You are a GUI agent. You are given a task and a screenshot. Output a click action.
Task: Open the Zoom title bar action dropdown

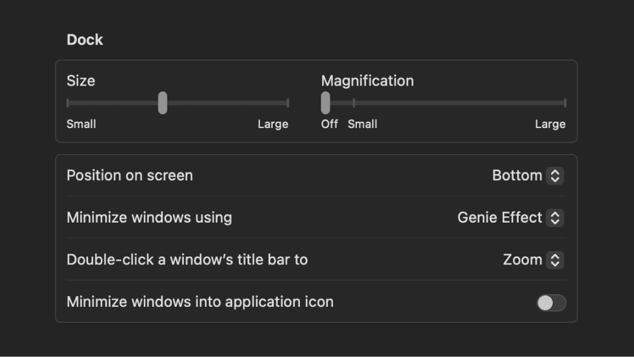533,260
